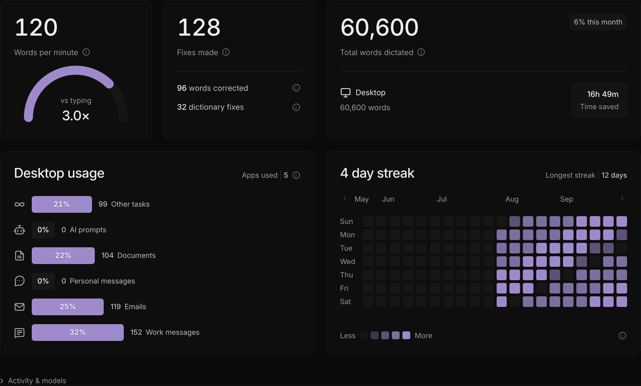Image resolution: width=641 pixels, height=386 pixels.
Task: Click the 25% Emails usage bar
Action: click(68, 307)
